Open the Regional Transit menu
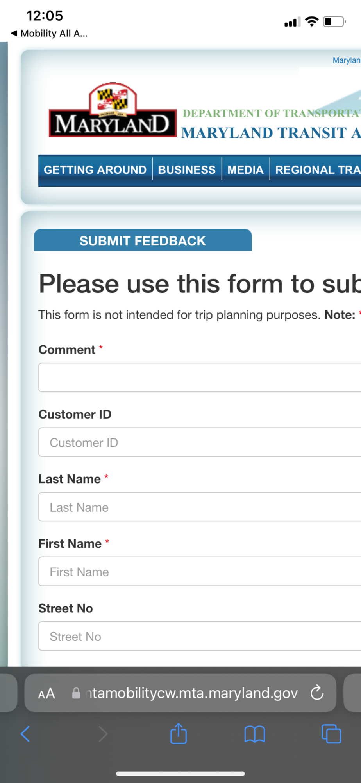 317,170
